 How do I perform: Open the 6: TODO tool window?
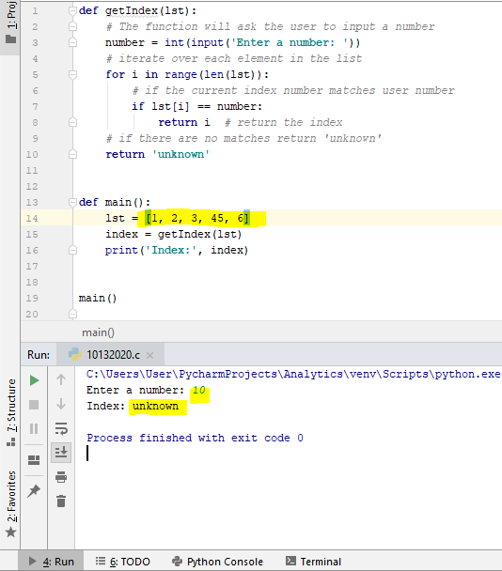(x=123, y=562)
